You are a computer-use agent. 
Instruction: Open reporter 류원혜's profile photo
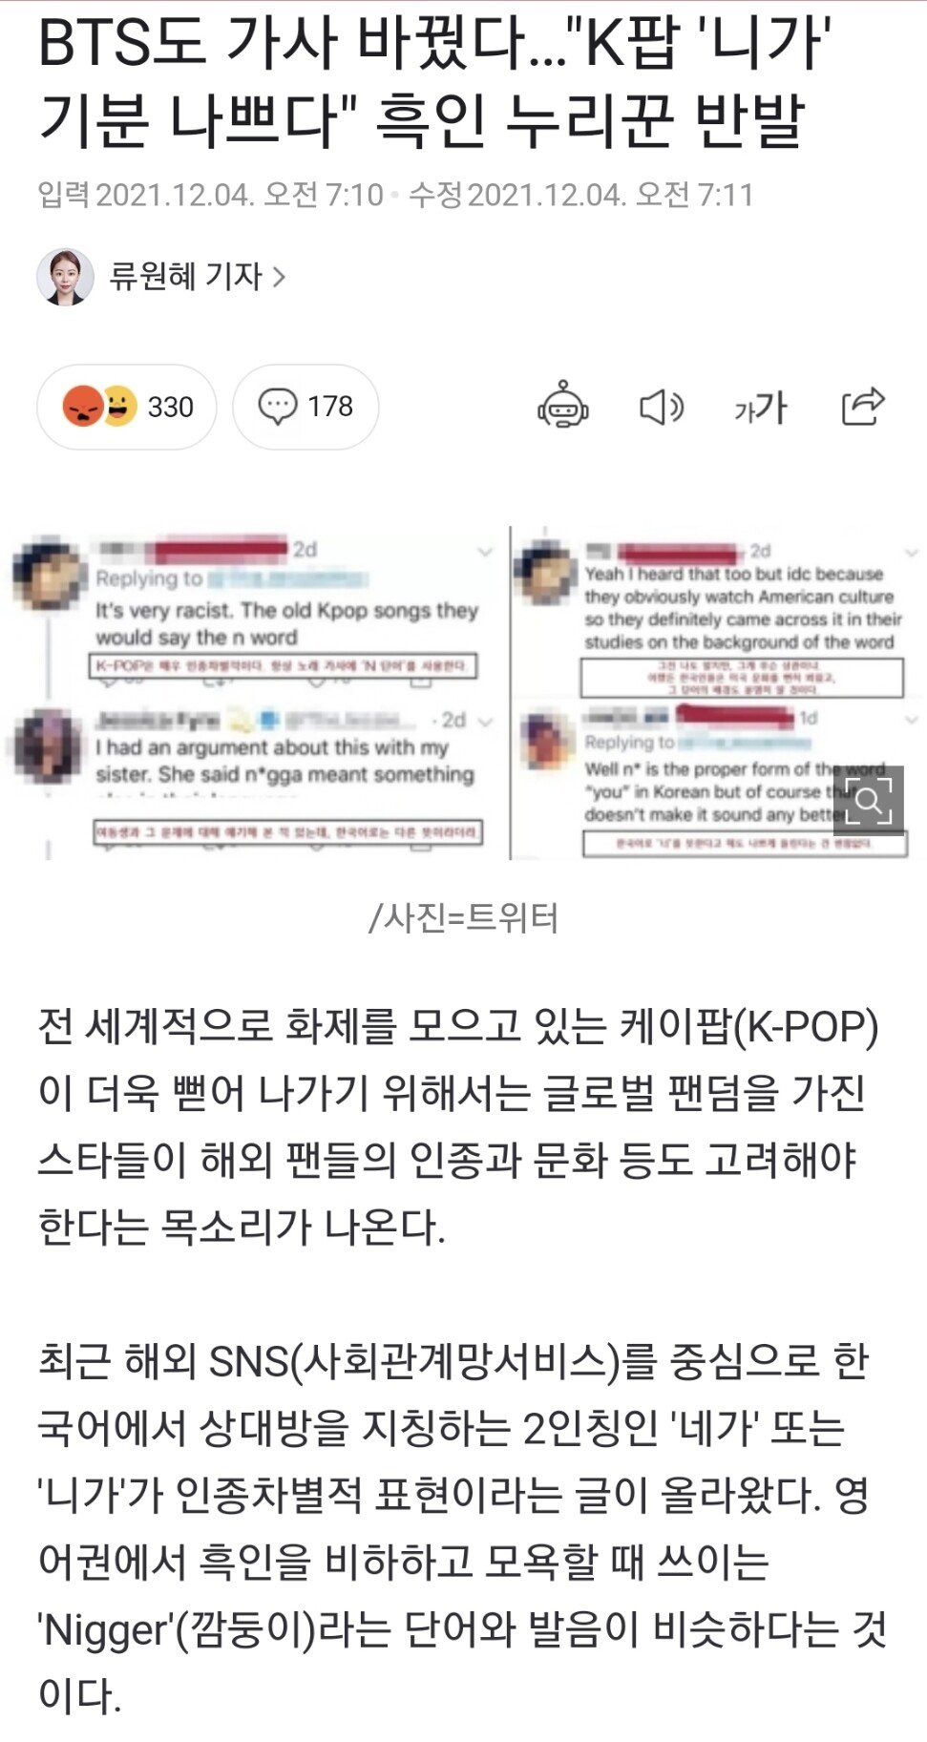click(66, 277)
